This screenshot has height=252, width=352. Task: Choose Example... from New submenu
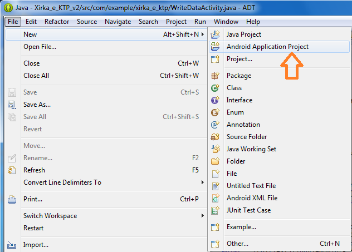coord(279,227)
